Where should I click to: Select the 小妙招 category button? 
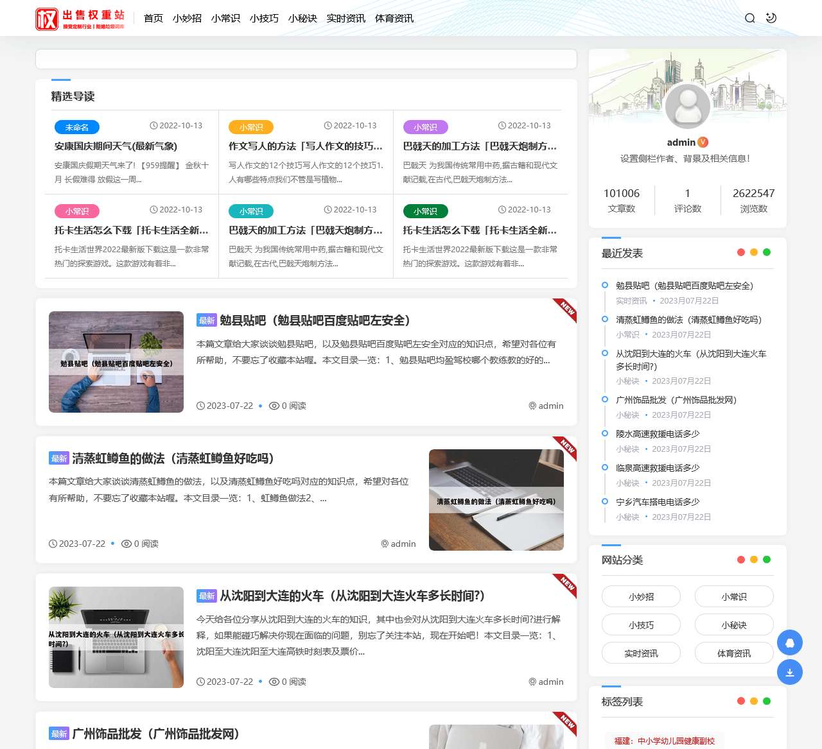point(640,596)
